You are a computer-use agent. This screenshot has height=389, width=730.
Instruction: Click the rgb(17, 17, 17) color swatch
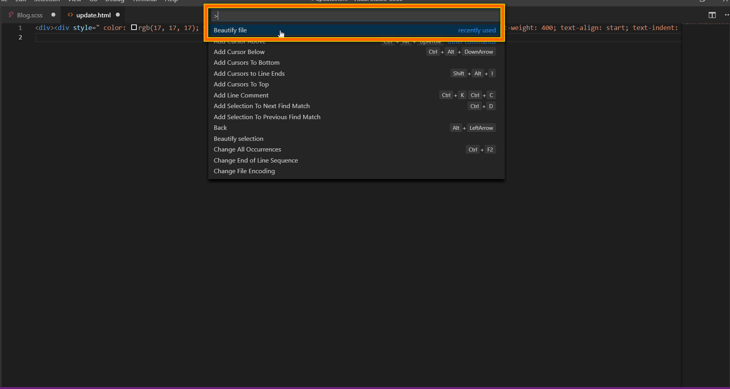point(134,28)
